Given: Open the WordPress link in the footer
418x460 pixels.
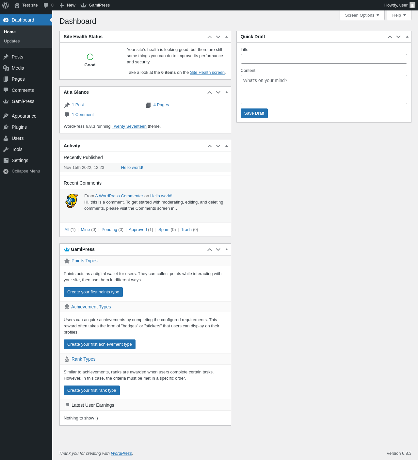Looking at the screenshot, I should (x=121, y=453).
